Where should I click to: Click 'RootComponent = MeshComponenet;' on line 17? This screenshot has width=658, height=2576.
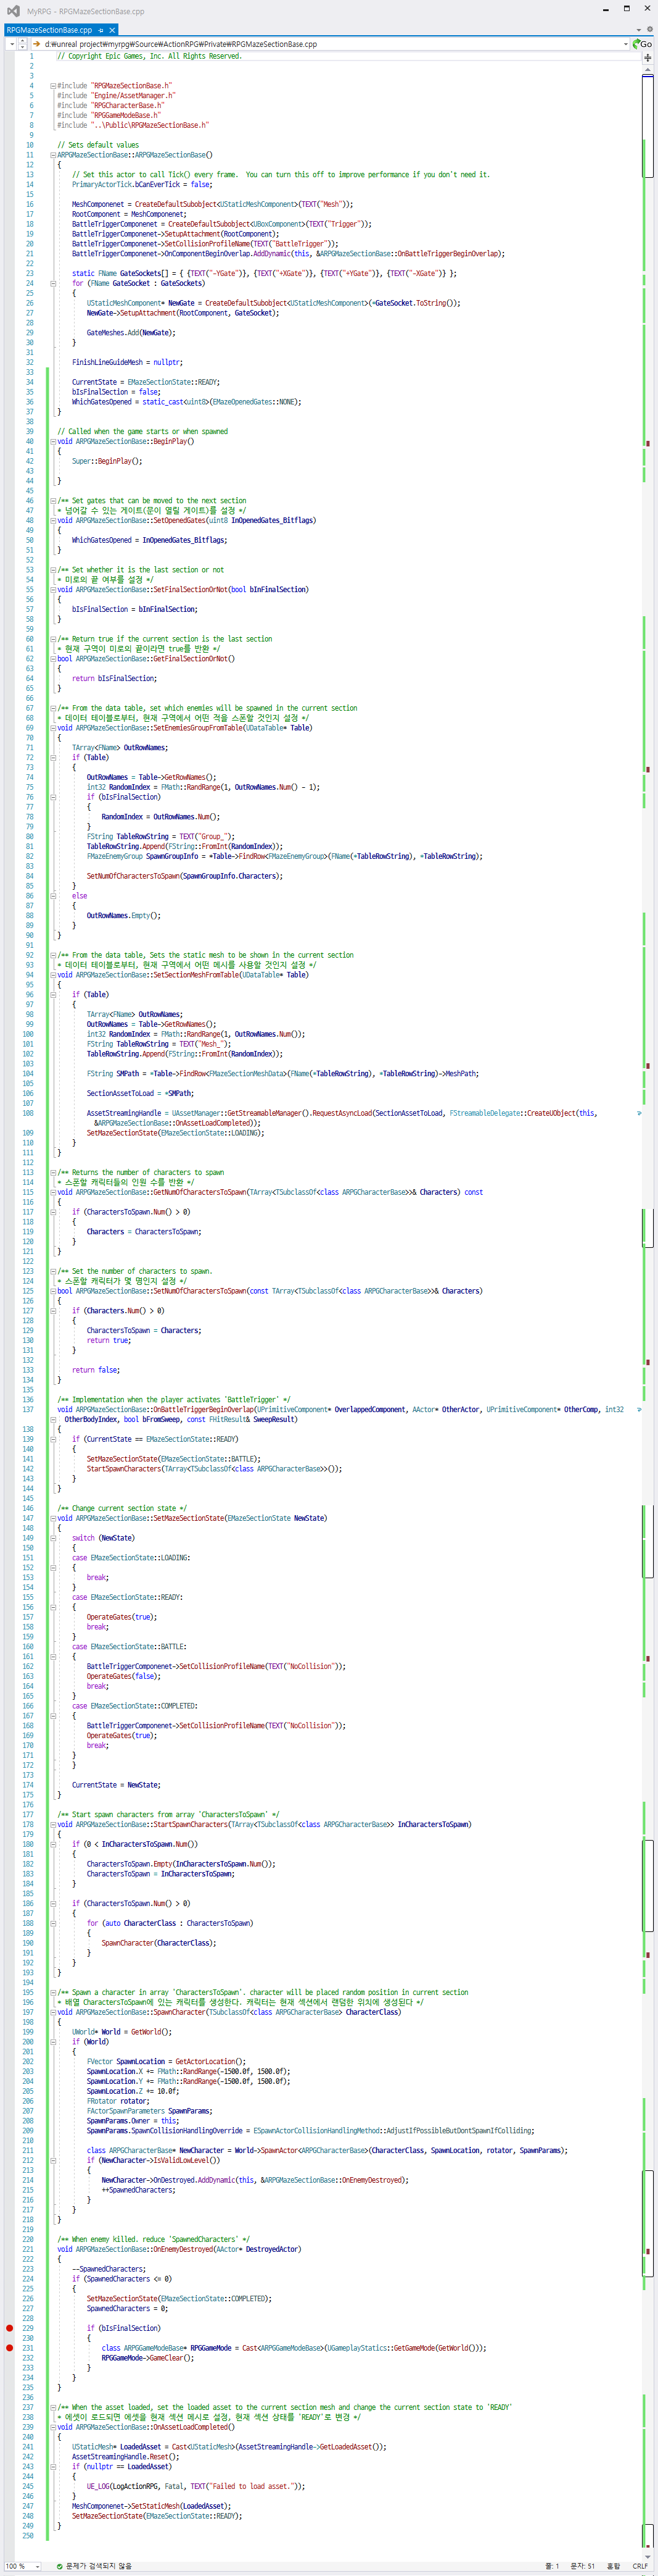[129, 214]
